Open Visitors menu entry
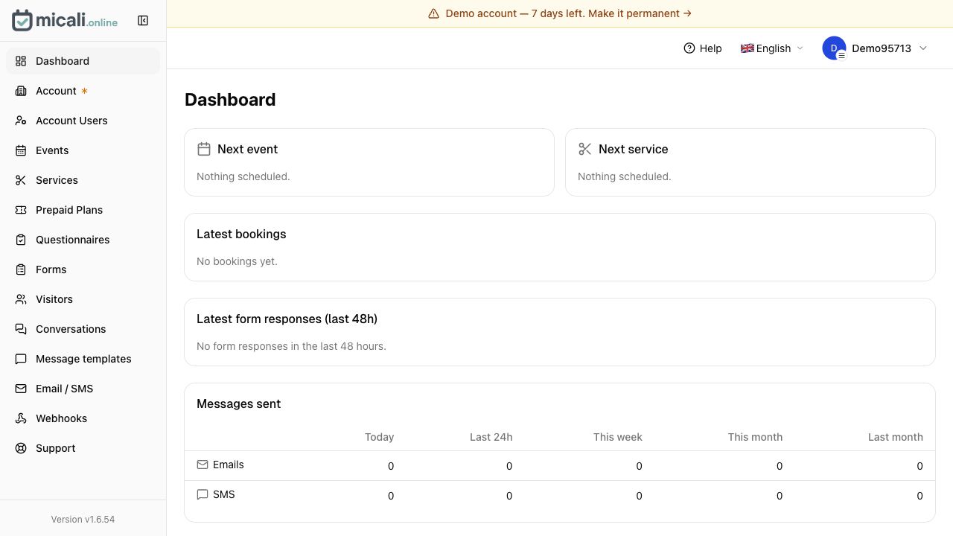The image size is (953, 536). (x=83, y=299)
